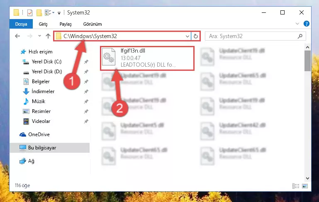319x202 pixels.
Task: Click the pin icon beside Yerel Disk (D:)
Action: [86, 72]
